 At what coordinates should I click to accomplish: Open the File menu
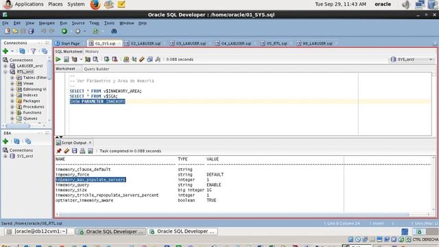tap(5, 23)
